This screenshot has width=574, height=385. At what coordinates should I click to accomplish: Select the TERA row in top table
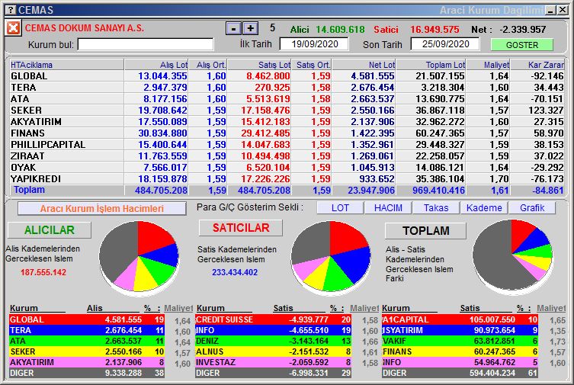[x=287, y=88]
